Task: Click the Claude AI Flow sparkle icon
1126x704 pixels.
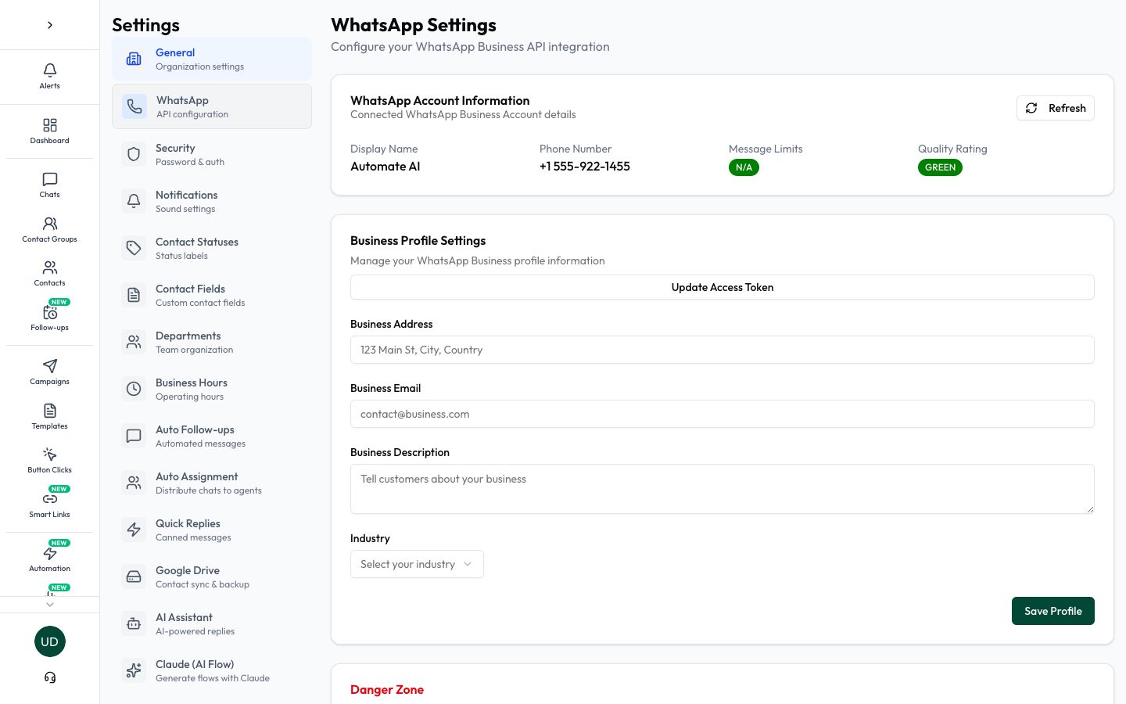Action: click(x=134, y=670)
